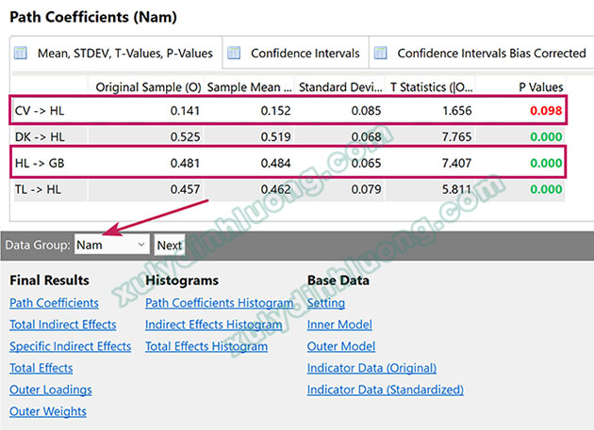Open the Confidence Intervals Bias Corrected tab
The image size is (594, 430).
click(x=490, y=54)
